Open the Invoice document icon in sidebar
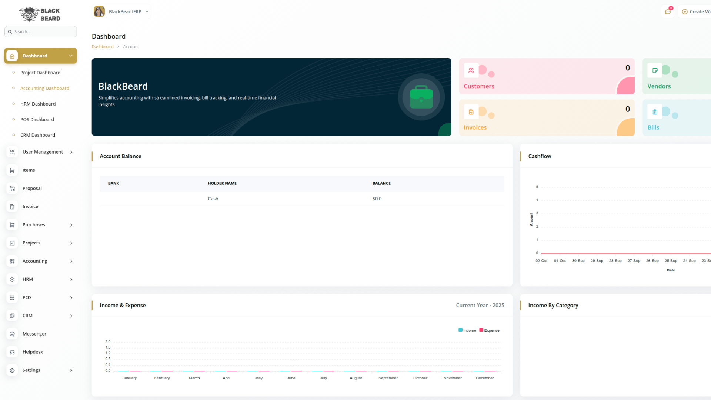711x400 pixels. click(12, 206)
